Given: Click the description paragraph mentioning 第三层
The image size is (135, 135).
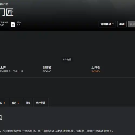Looking at the screenshot, I should 57,131.
